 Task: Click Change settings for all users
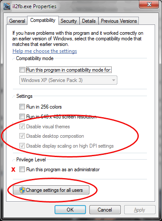point(51,190)
